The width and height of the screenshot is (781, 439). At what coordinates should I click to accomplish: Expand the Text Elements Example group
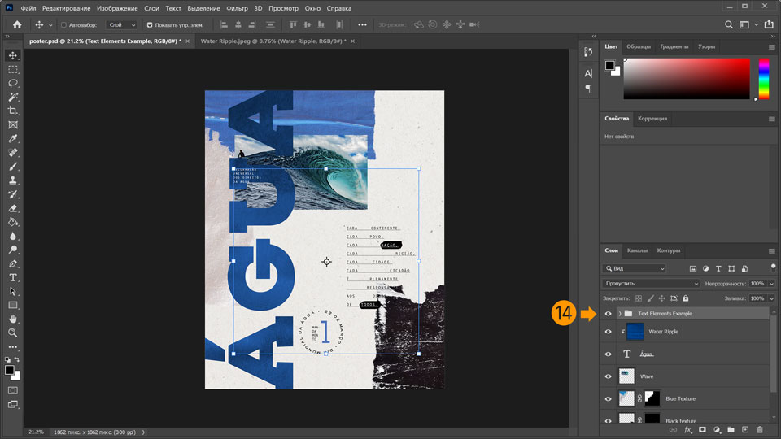click(619, 313)
